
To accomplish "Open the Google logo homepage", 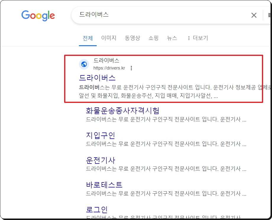I will pyautogui.click(x=38, y=15).
